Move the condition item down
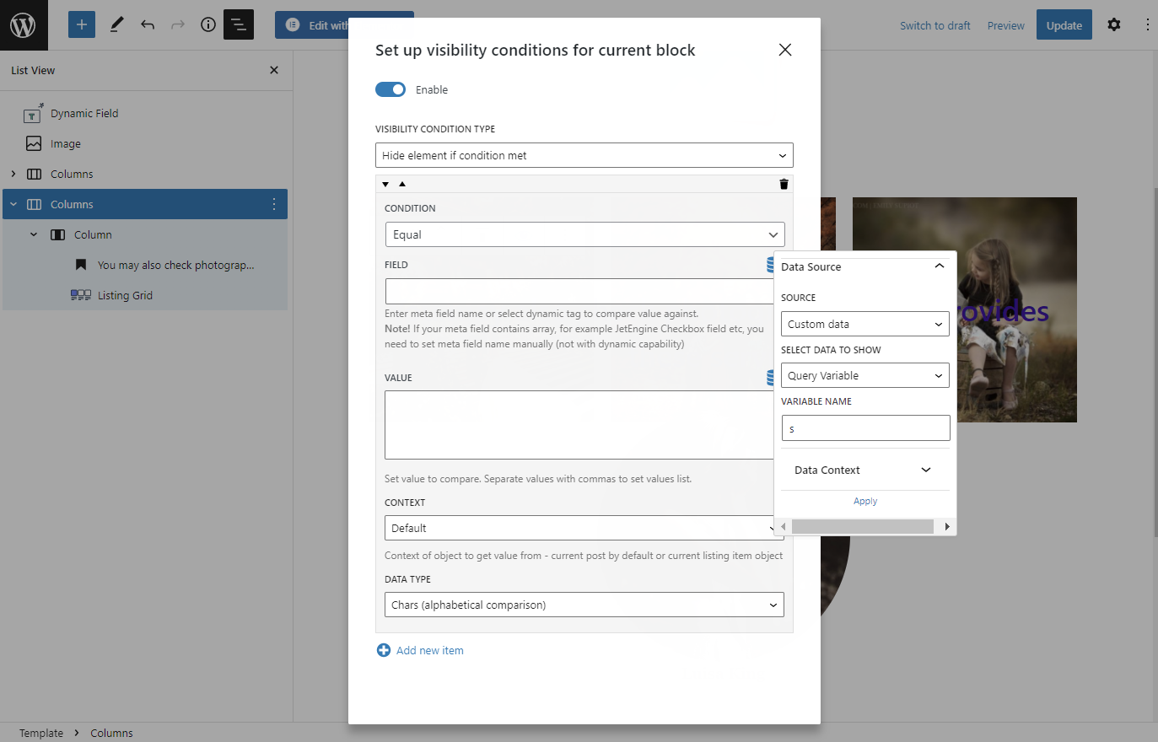This screenshot has height=742, width=1158. 385,184
